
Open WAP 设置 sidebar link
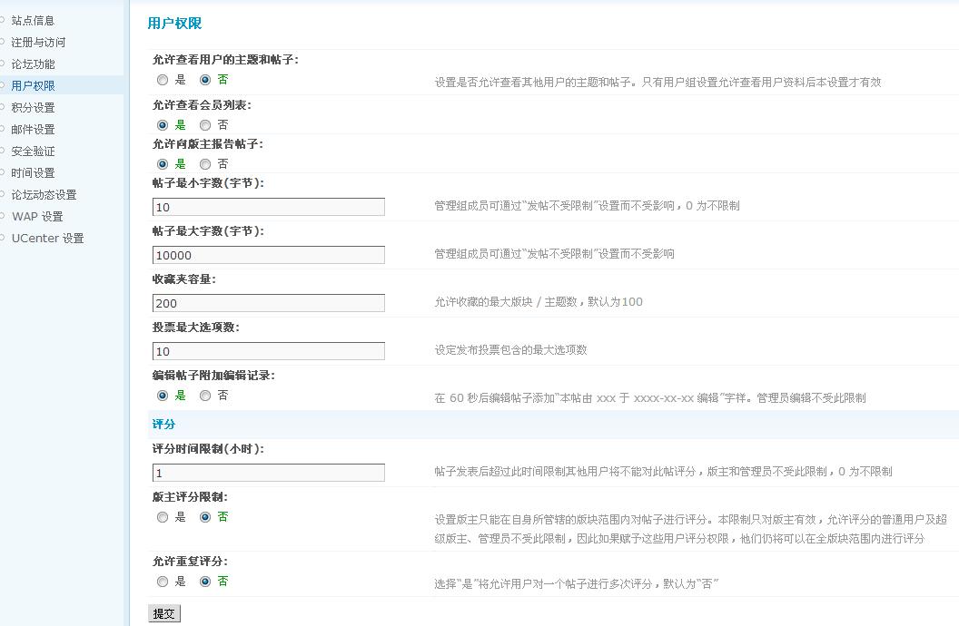click(x=37, y=216)
